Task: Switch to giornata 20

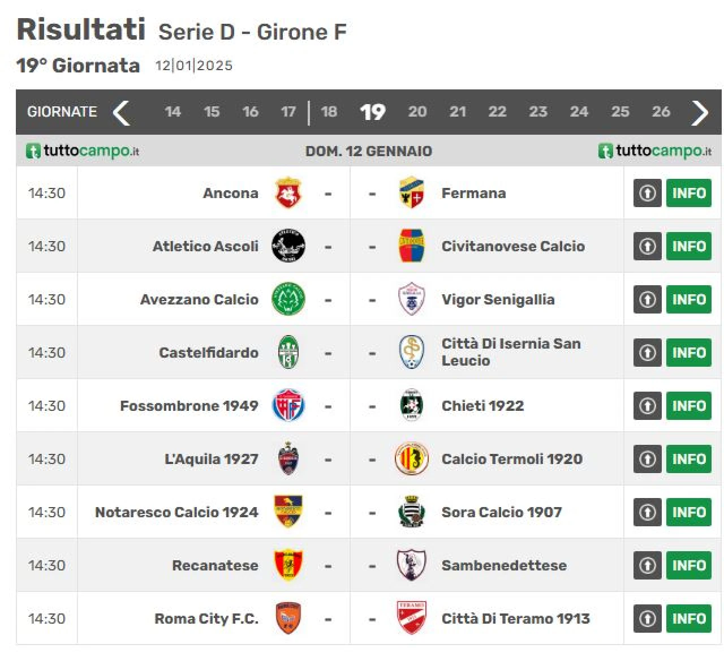Action: point(417,111)
